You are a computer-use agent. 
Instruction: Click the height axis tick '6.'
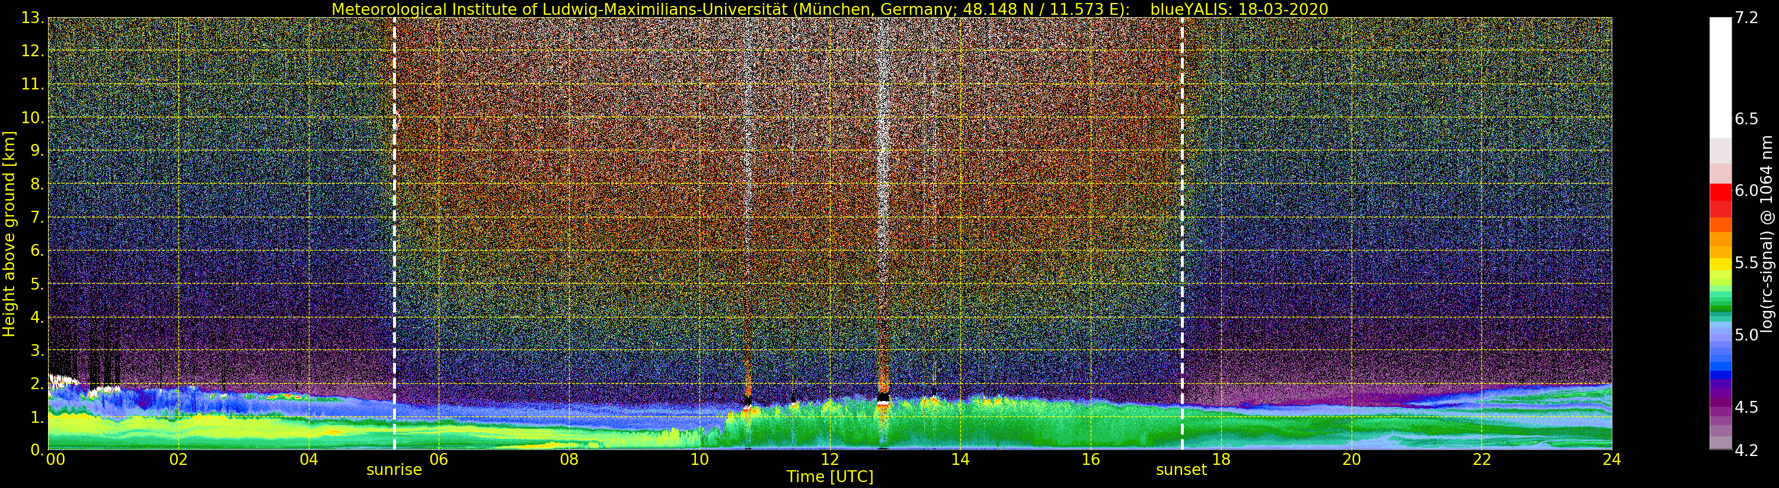(37, 251)
